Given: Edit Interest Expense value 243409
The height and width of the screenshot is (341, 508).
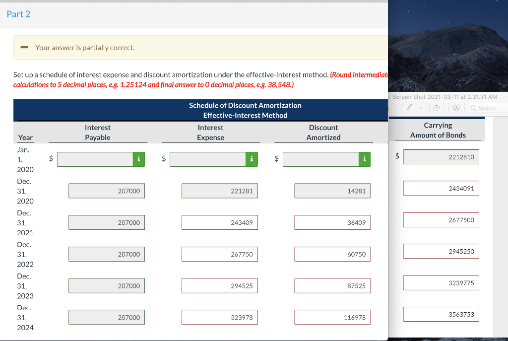Looking at the screenshot, I should tap(220, 222).
